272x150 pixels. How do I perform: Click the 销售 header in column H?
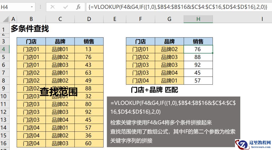pos(198,41)
